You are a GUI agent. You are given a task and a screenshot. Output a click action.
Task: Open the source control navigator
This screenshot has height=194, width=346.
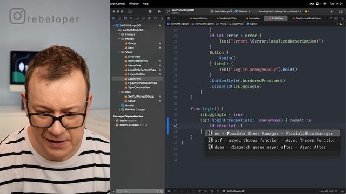coord(119,18)
